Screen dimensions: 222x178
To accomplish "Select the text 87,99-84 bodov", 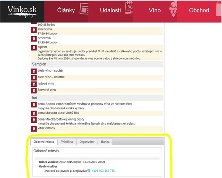I will pos(48,33).
